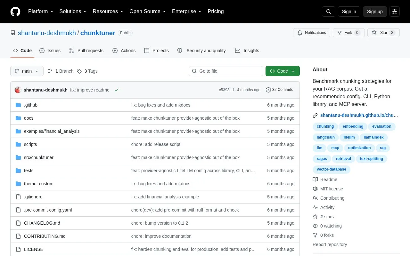Click the Star icon
Image resolution: width=410 pixels, height=256 pixels.
[x=374, y=33]
